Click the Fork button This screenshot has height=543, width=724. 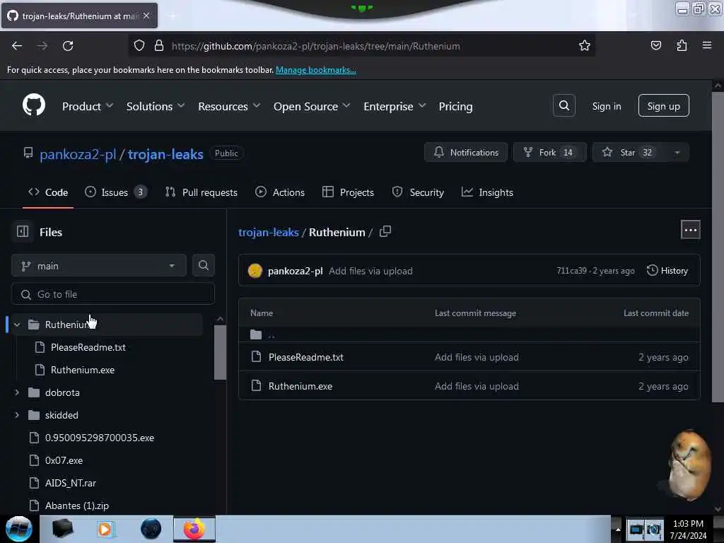point(549,153)
